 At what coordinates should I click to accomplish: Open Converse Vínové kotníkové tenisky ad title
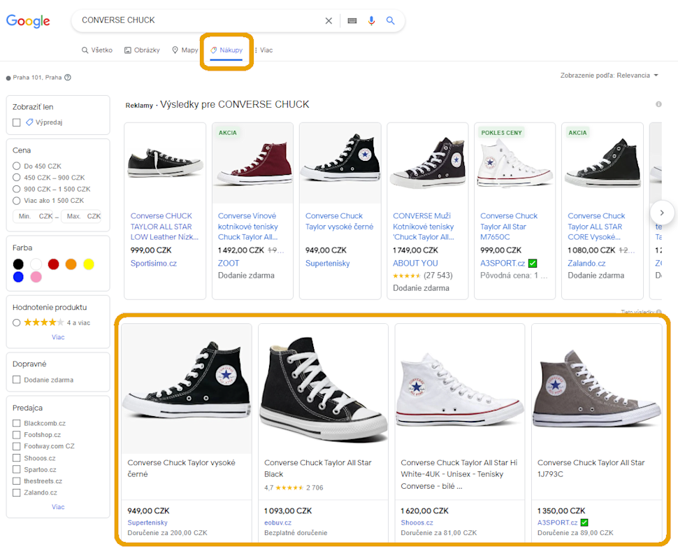[247, 227]
